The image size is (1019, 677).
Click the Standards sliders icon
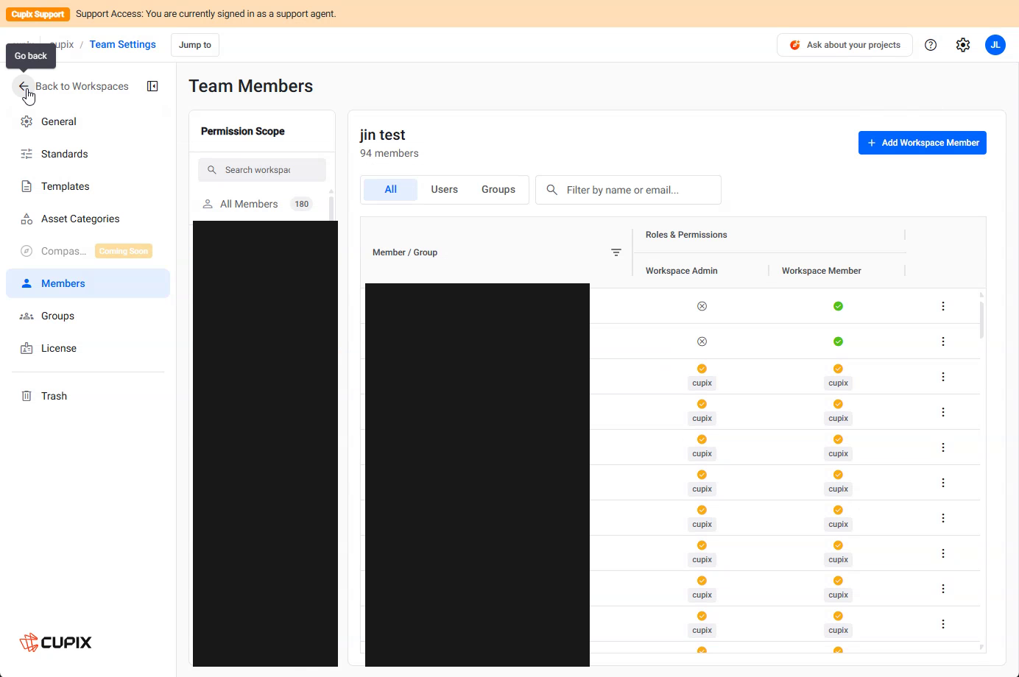click(27, 154)
